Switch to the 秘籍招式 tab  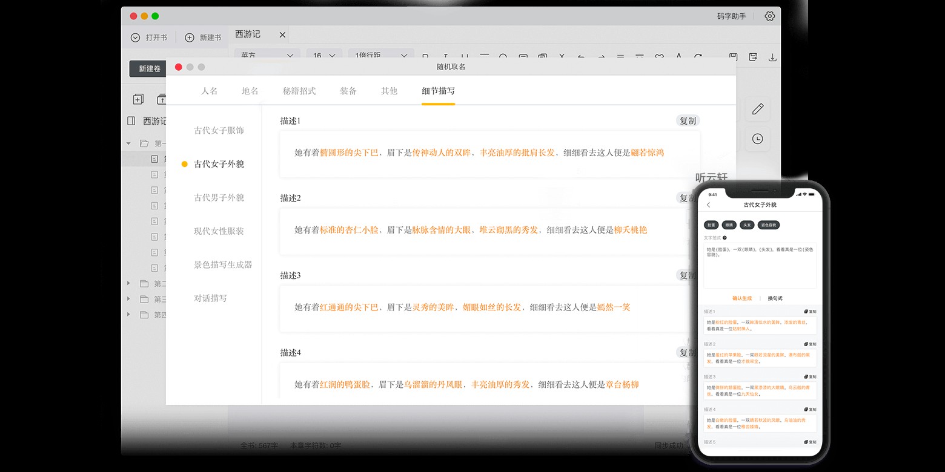click(299, 91)
